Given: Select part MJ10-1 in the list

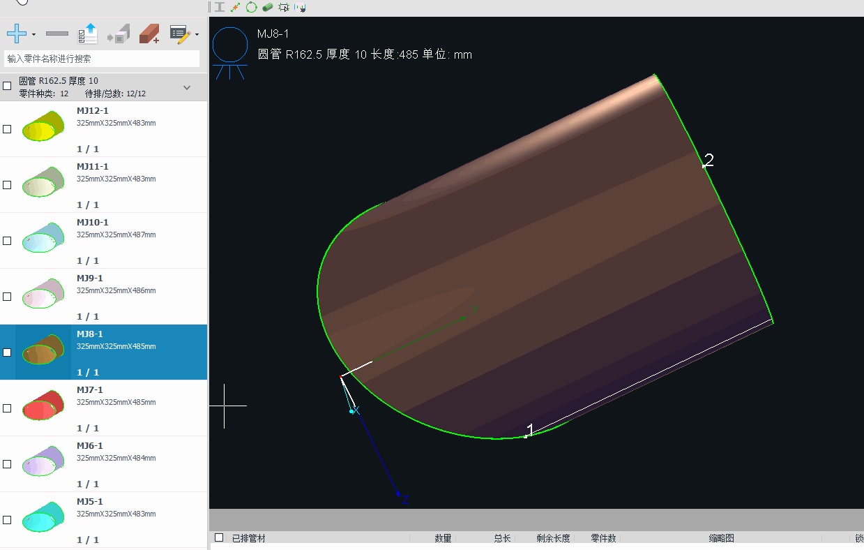Looking at the screenshot, I should [112, 240].
